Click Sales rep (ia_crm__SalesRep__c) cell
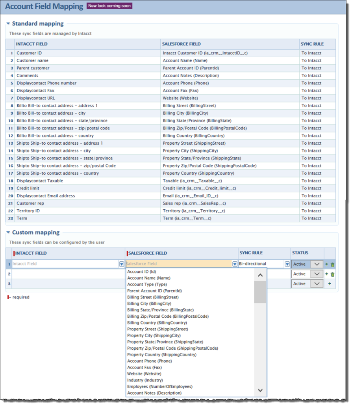 tap(230, 203)
